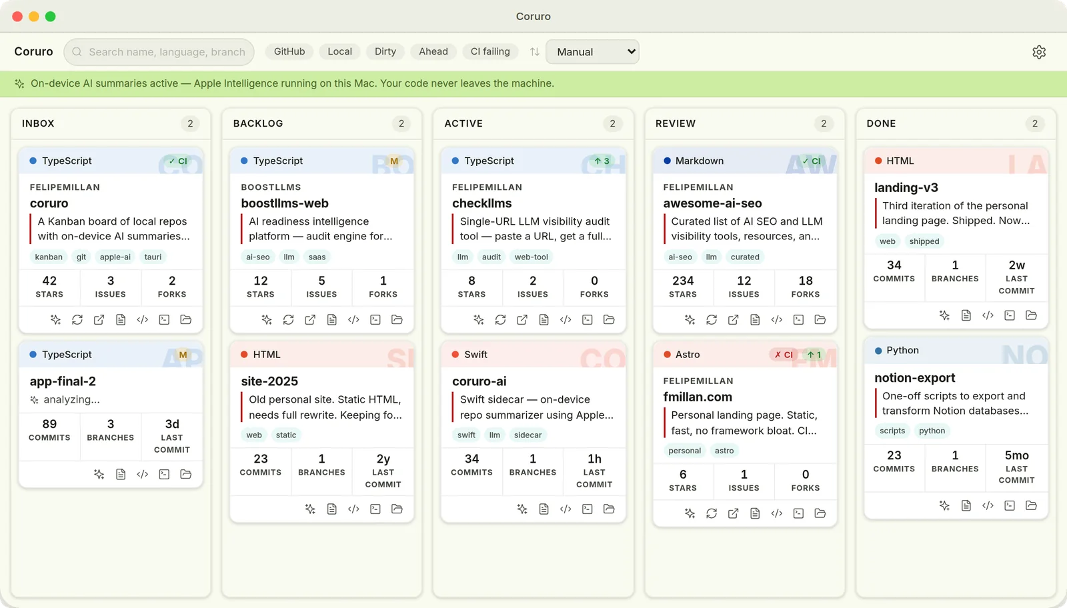Image resolution: width=1067 pixels, height=608 pixels.
Task: Refresh the awesome-ai-seo card
Action: pyautogui.click(x=712, y=320)
